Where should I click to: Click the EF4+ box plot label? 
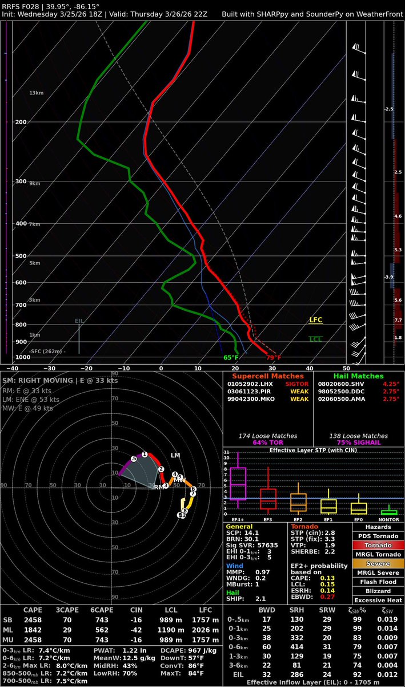pyautogui.click(x=238, y=520)
